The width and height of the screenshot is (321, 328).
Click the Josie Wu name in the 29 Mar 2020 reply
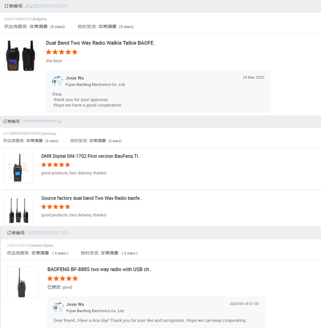[75, 78]
